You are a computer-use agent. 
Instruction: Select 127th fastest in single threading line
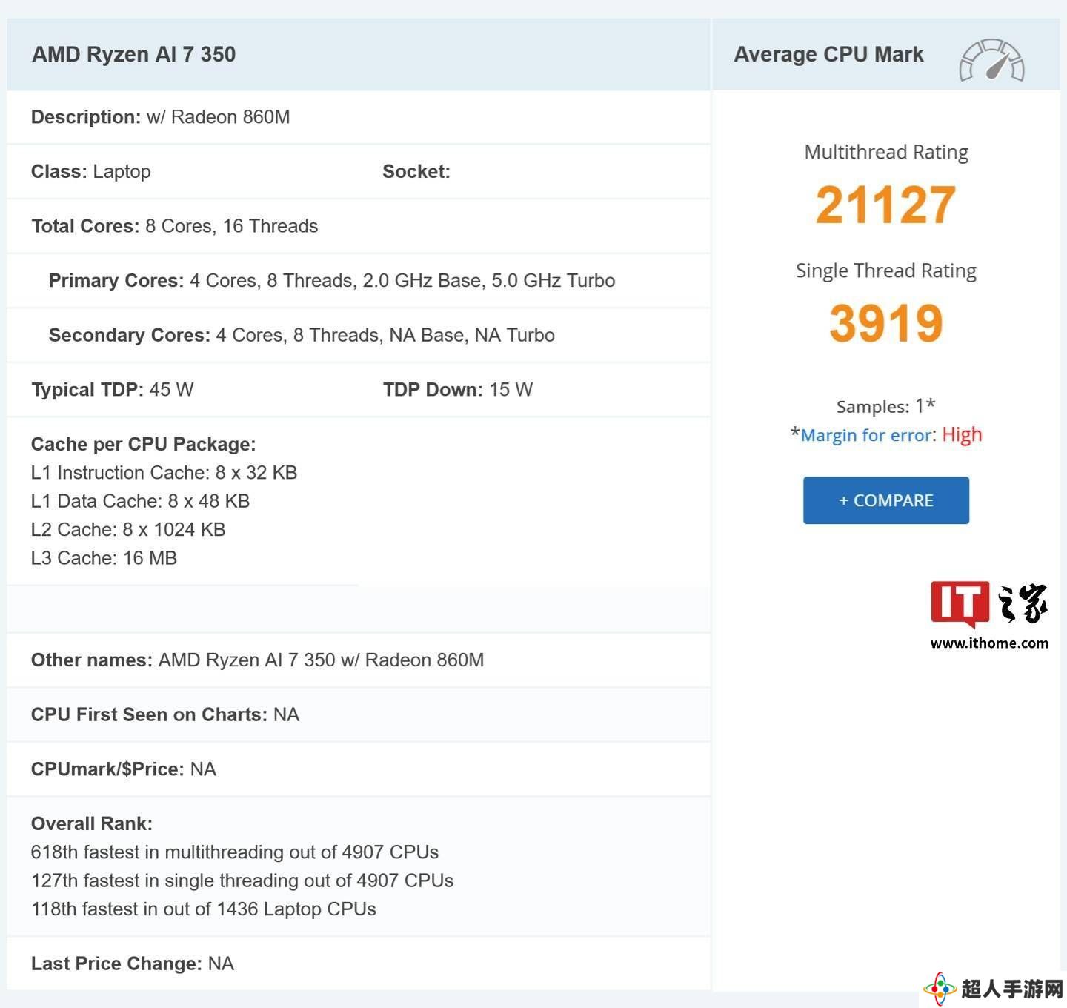point(242,881)
